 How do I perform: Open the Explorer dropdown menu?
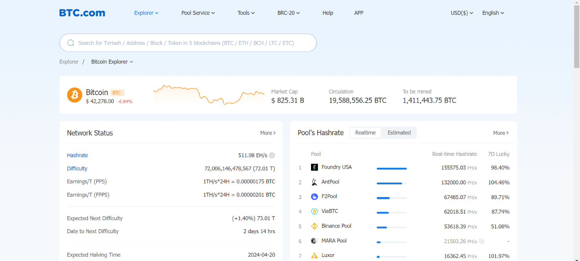146,13
